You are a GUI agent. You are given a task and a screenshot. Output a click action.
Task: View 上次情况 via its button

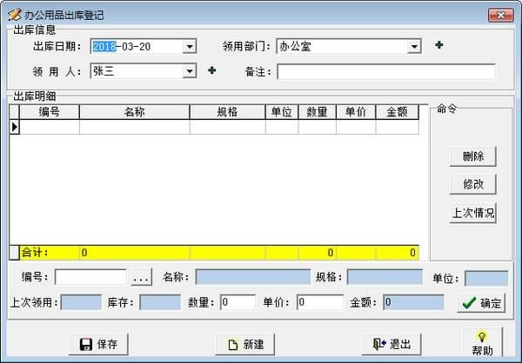click(x=473, y=213)
